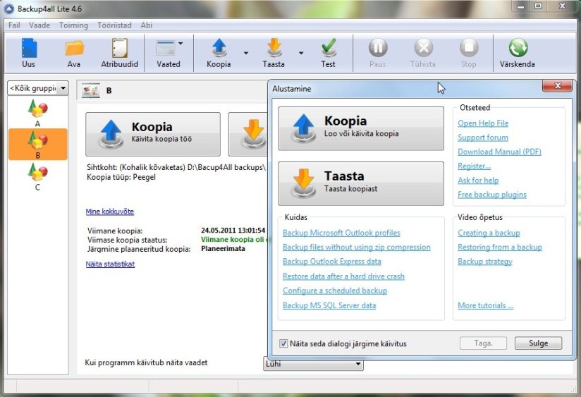This screenshot has height=397, width=581.
Task: Uncheck Näita seda dialogi järgmine käivitus
Action: click(283, 343)
